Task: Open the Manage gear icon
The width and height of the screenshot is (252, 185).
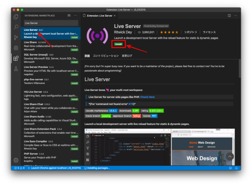Action: pyautogui.click(x=16, y=160)
